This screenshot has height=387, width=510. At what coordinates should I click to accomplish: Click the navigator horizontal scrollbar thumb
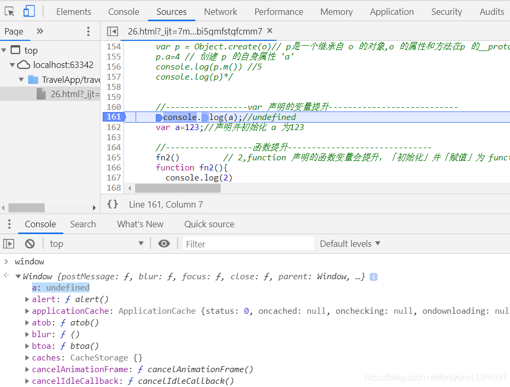[x=27, y=208]
